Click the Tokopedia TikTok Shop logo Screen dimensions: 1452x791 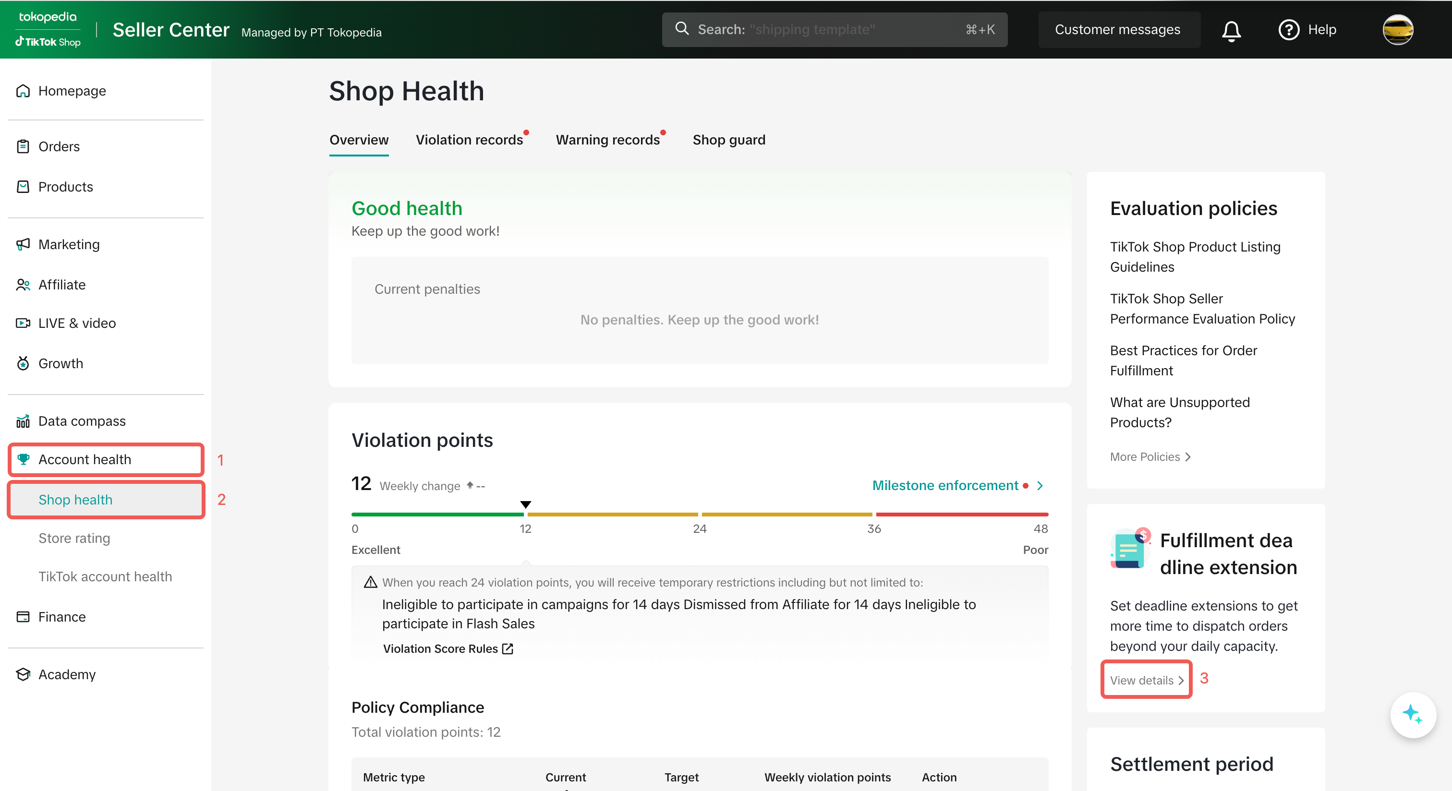(48, 29)
